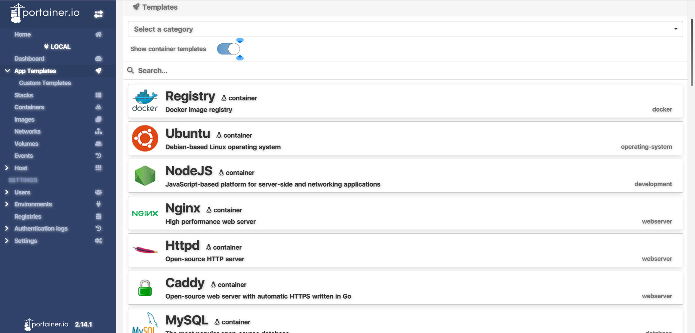695x333 pixels.
Task: Expand the Host menu chevron
Action: [7, 168]
